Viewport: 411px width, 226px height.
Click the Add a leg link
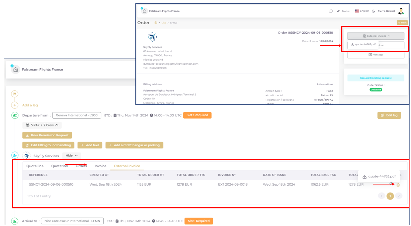point(30,105)
